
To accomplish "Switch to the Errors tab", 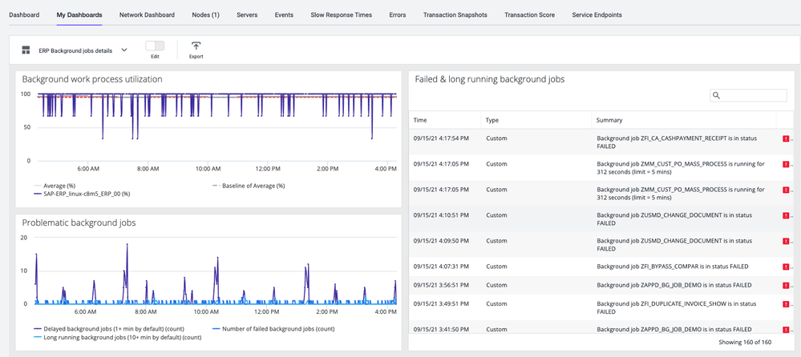I will pyautogui.click(x=398, y=14).
